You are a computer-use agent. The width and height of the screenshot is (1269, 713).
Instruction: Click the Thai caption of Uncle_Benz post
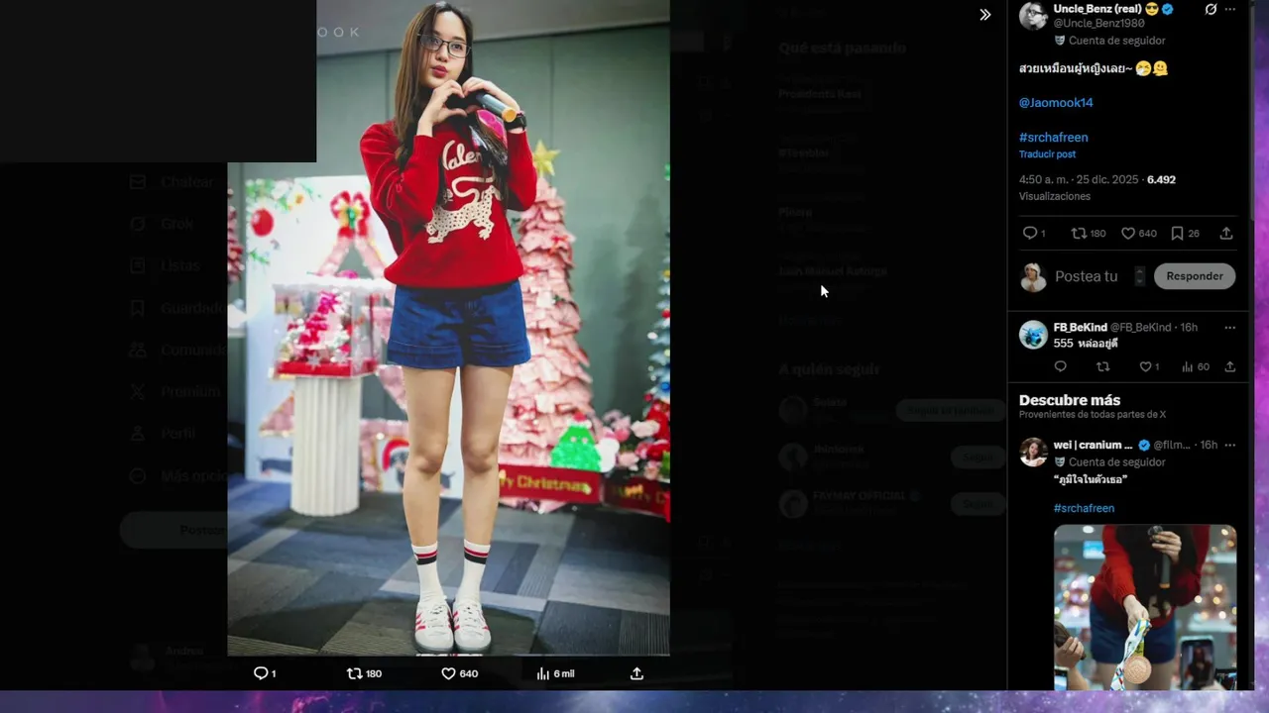click(1094, 68)
